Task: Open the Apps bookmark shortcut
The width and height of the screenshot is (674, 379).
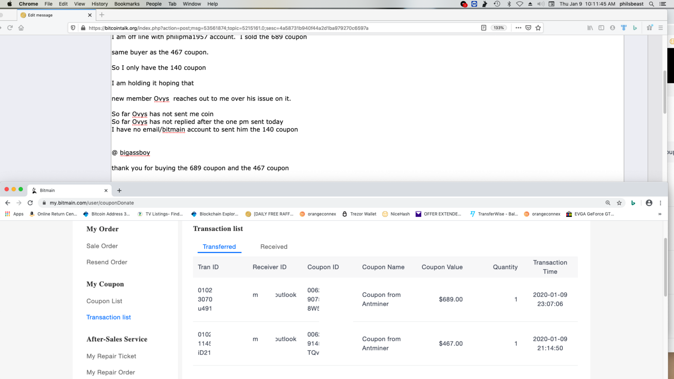Action: point(14,214)
